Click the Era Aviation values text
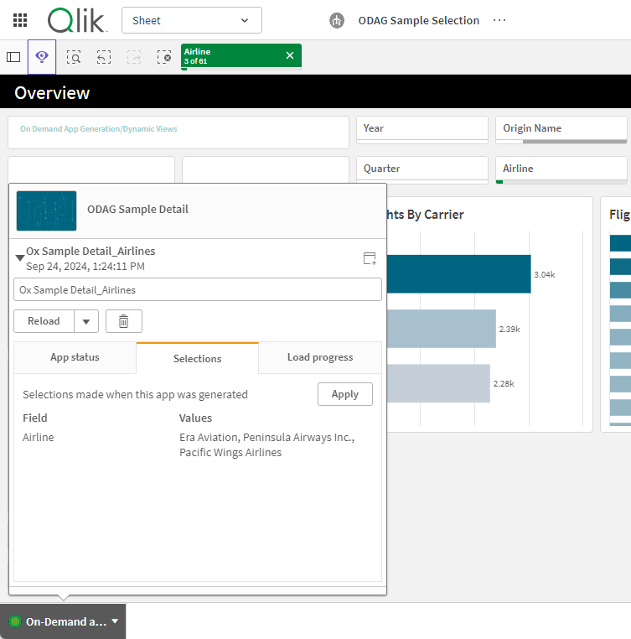631x639 pixels. tap(266, 444)
